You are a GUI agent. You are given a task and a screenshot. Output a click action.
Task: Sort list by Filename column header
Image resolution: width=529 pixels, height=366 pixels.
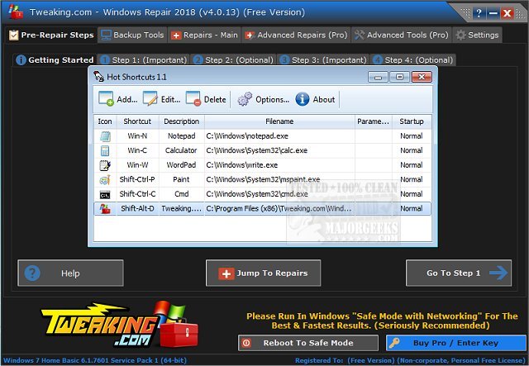(279, 121)
